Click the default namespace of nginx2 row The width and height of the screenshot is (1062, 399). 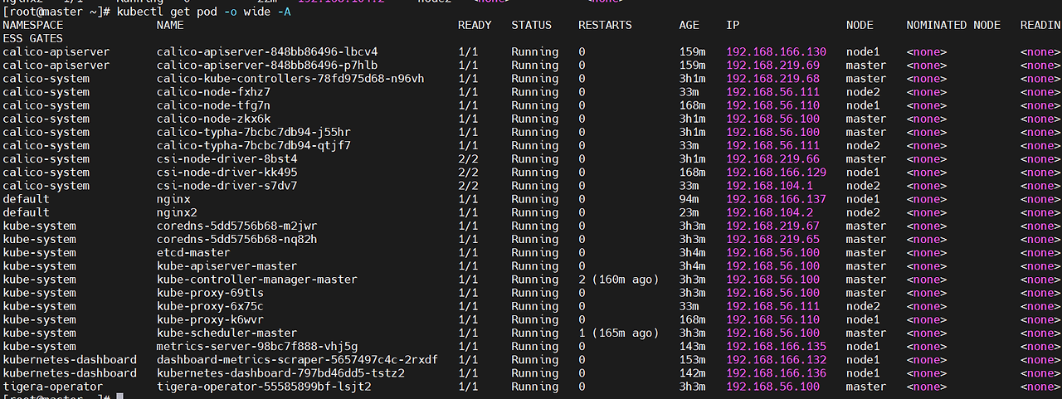(x=27, y=212)
